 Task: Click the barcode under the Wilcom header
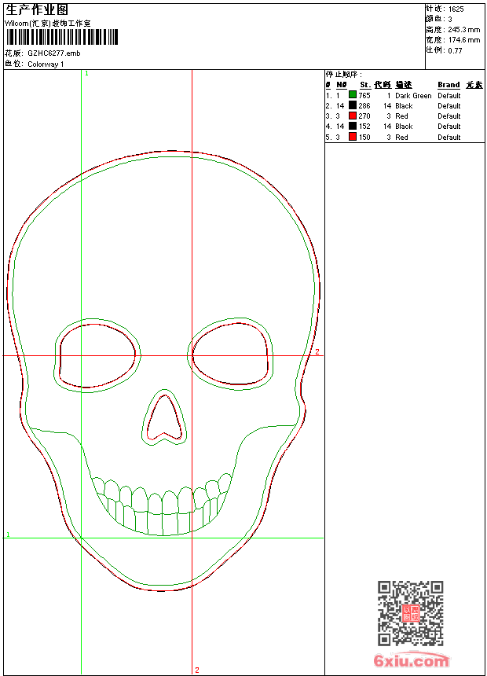[x=61, y=38]
